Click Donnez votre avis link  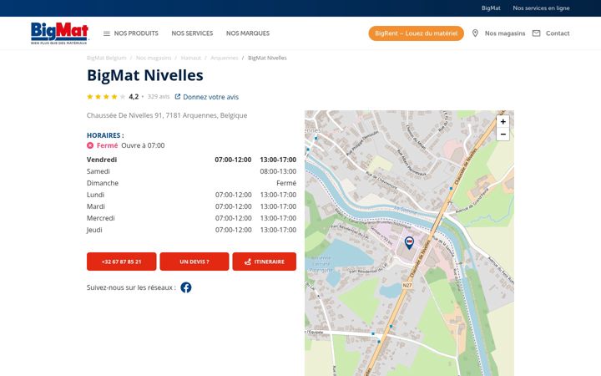[210, 97]
